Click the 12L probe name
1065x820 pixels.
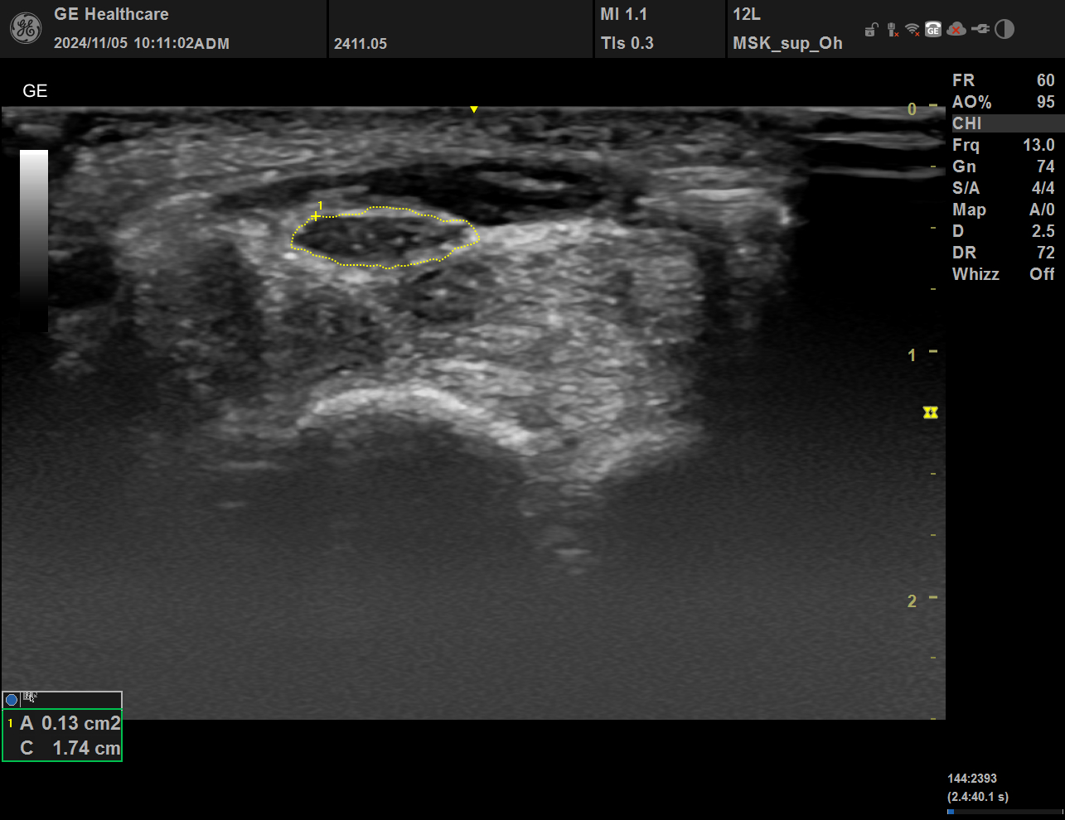(746, 14)
